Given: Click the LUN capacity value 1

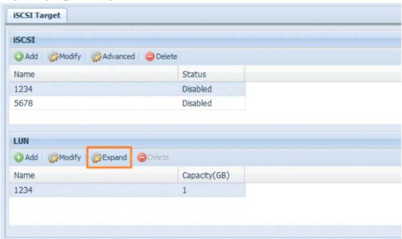Looking at the screenshot, I should [184, 190].
